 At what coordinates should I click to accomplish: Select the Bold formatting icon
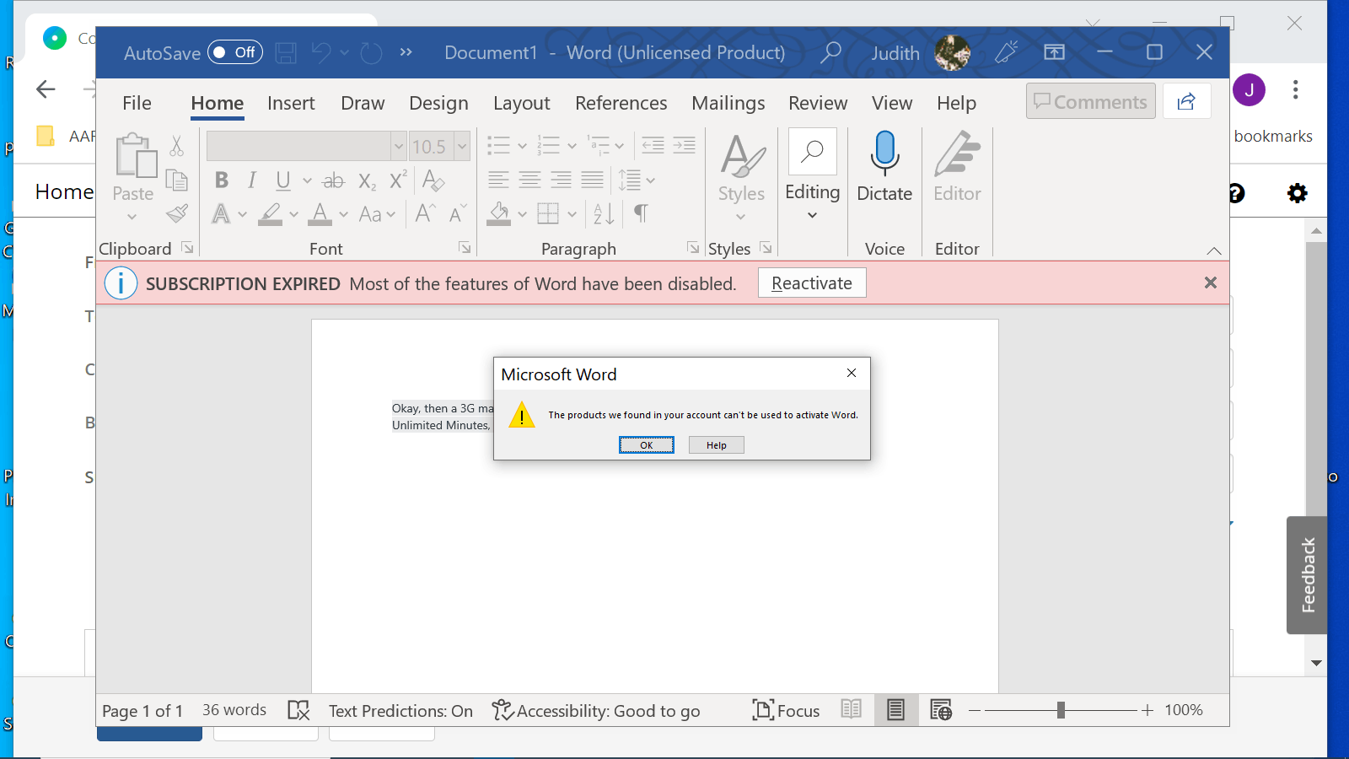pos(221,180)
